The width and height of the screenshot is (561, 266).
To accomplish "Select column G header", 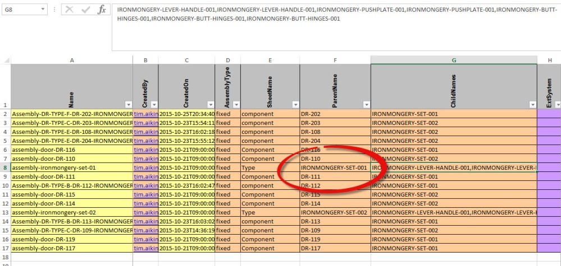I will pyautogui.click(x=453, y=60).
